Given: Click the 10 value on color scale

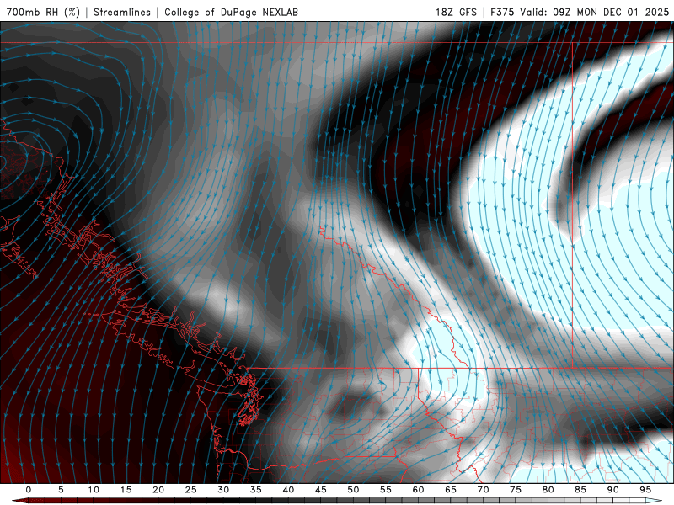Looking at the screenshot, I should pyautogui.click(x=94, y=490).
